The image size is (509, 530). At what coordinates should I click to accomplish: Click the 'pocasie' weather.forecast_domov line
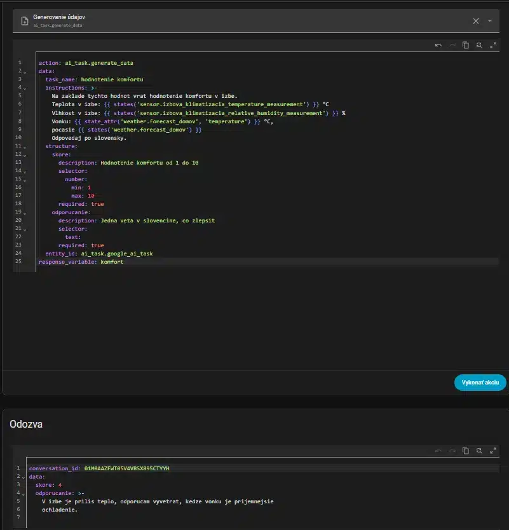126,130
